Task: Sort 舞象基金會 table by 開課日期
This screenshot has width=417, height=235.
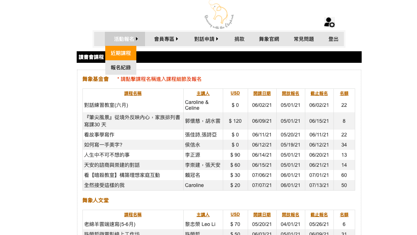Action: [x=262, y=93]
